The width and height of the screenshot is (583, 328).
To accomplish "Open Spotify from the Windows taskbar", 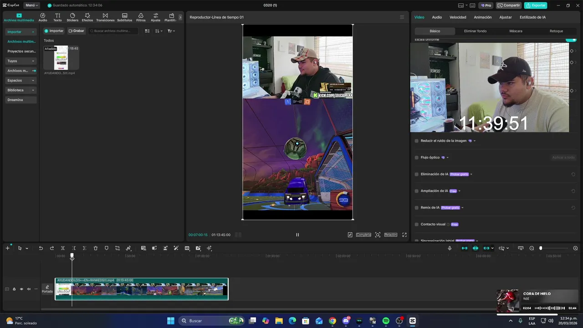I will (386, 321).
